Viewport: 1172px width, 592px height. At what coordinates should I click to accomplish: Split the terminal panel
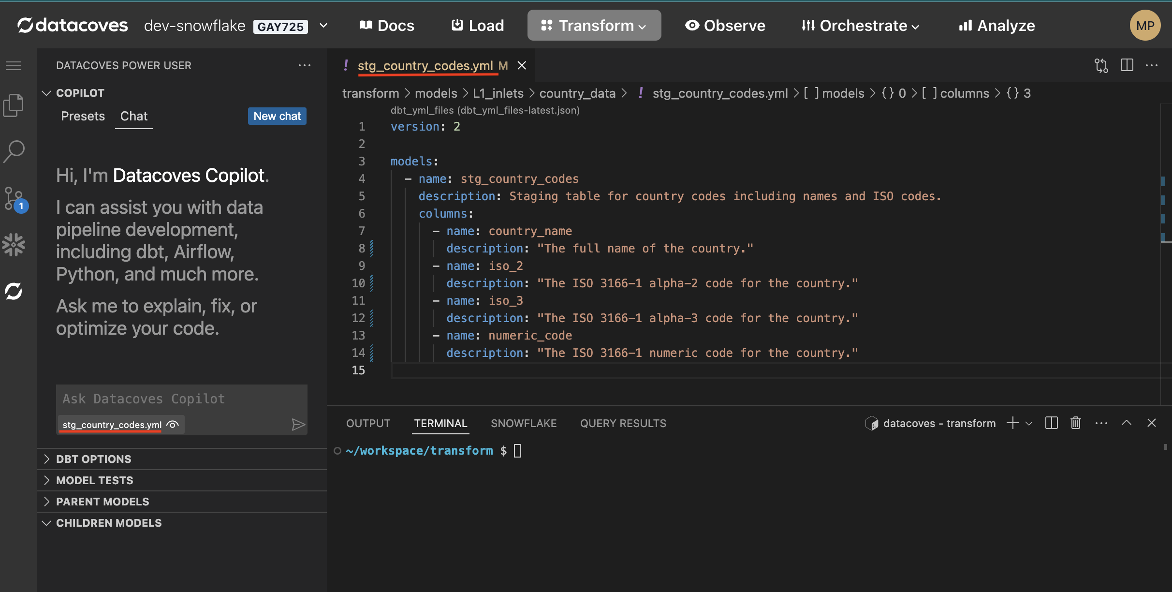click(1052, 423)
